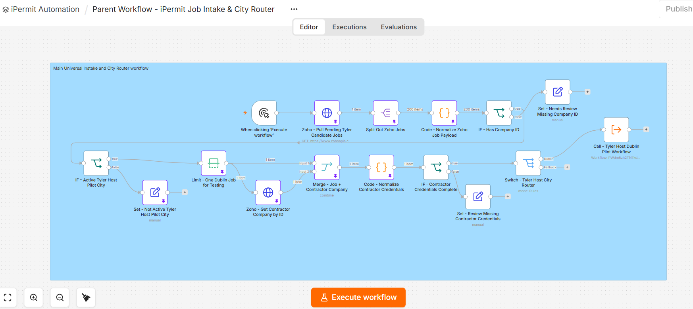Add node after Switch Fallback output

[567, 167]
